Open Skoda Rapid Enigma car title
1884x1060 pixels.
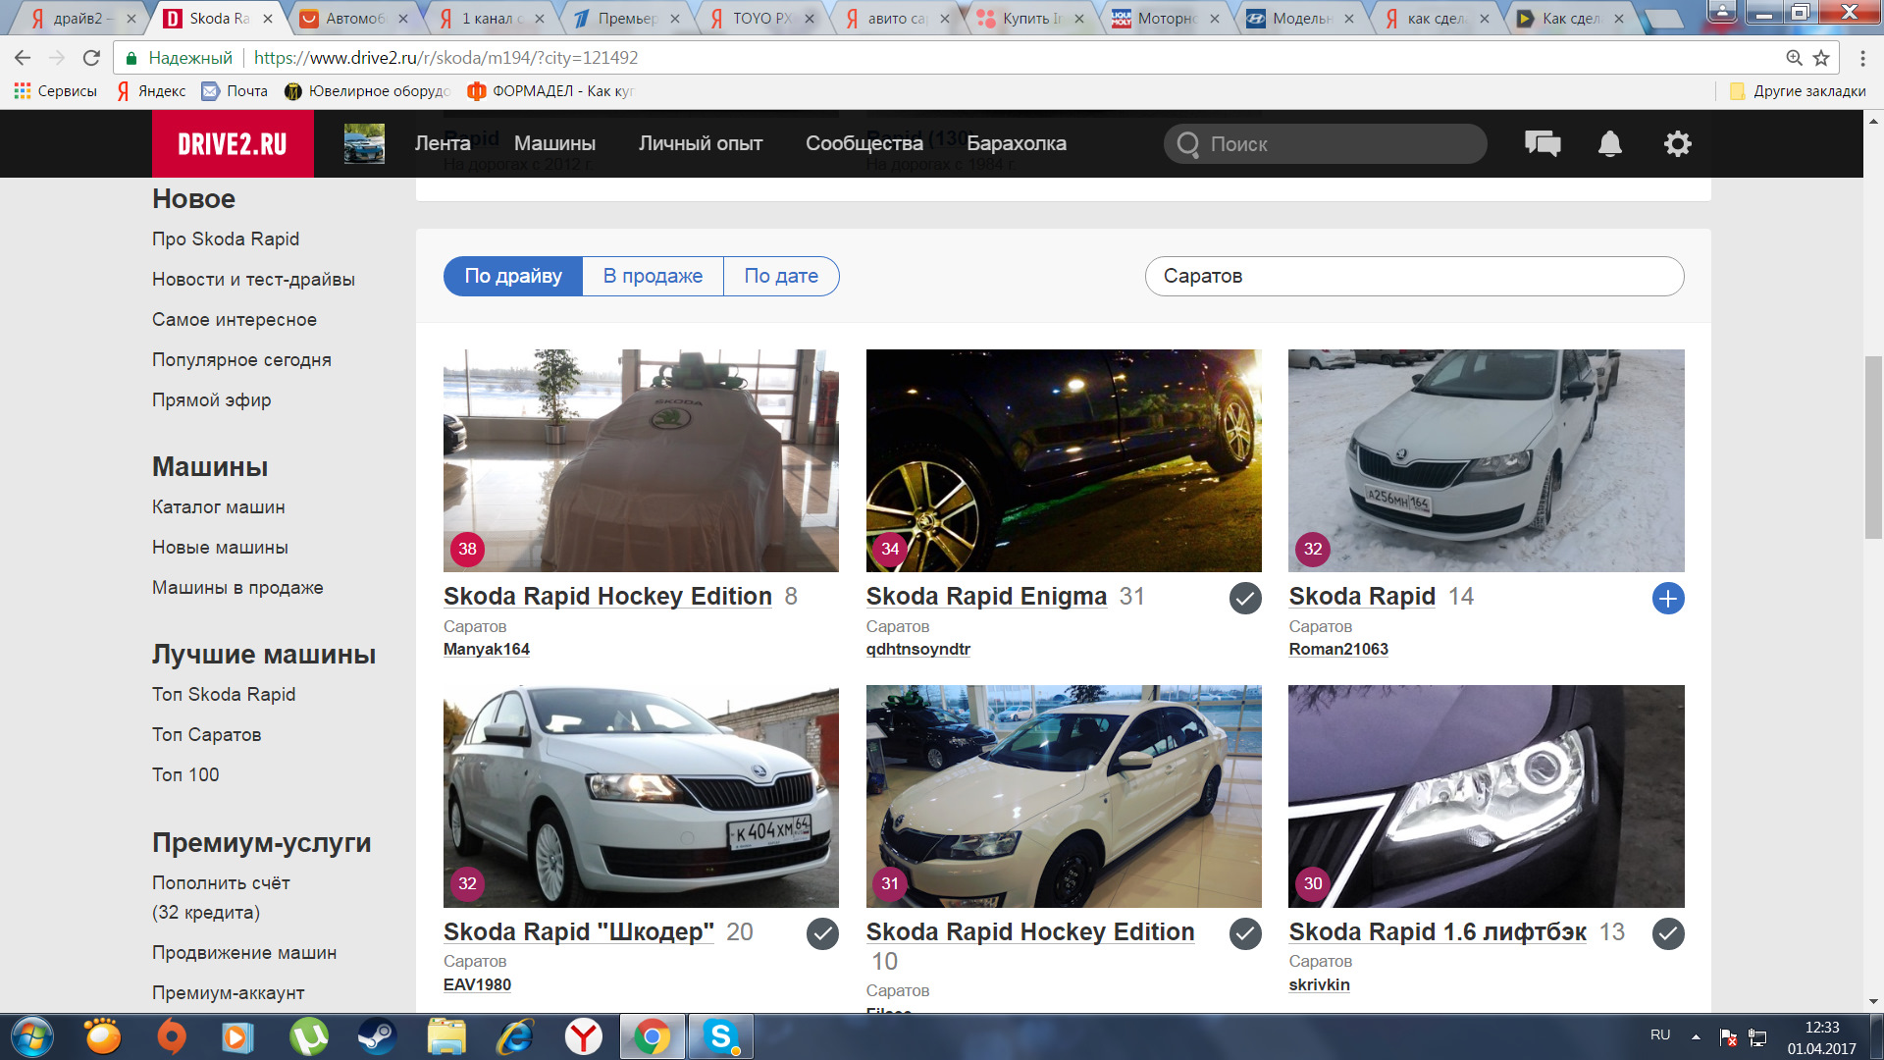(x=986, y=597)
